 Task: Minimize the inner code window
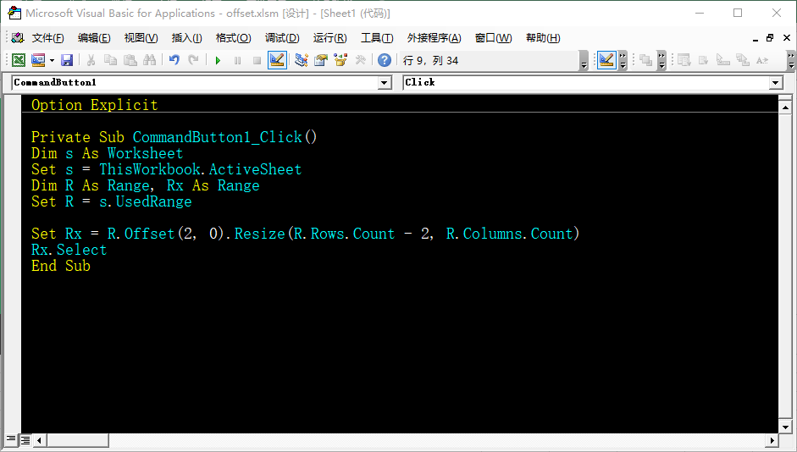pyautogui.click(x=755, y=38)
